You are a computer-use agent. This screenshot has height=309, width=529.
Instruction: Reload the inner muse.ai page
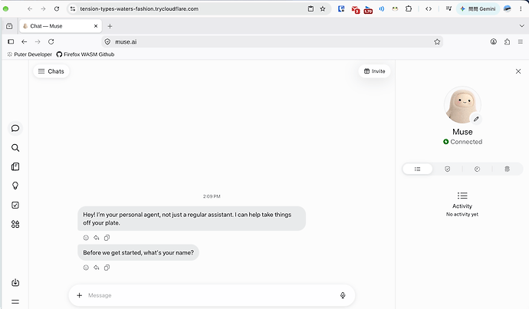(x=51, y=42)
